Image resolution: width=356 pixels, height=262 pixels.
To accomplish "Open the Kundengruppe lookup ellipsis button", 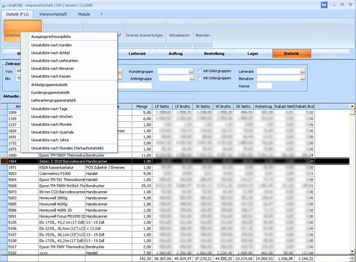I will (191, 71).
